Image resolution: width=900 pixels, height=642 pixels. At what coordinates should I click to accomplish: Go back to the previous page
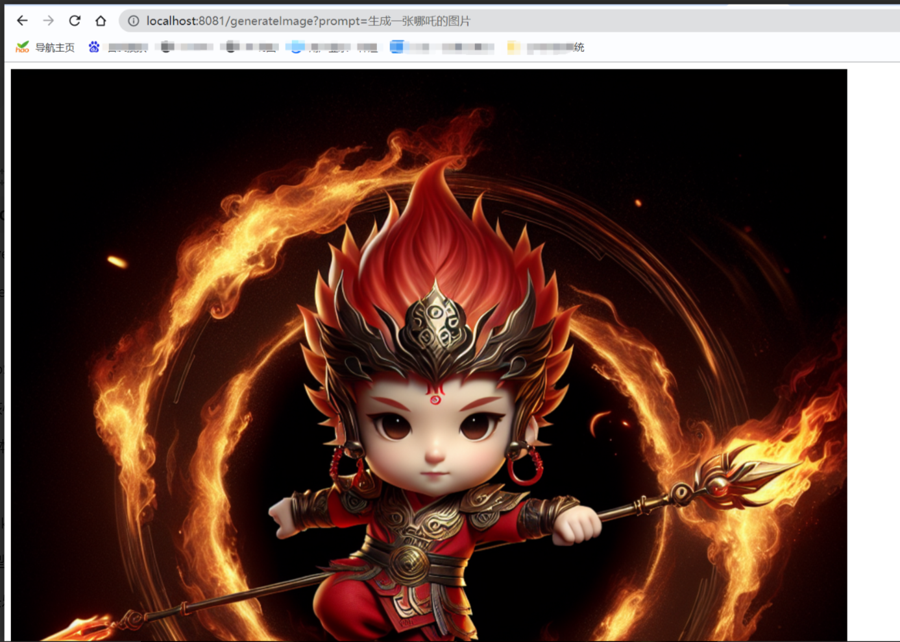(22, 21)
